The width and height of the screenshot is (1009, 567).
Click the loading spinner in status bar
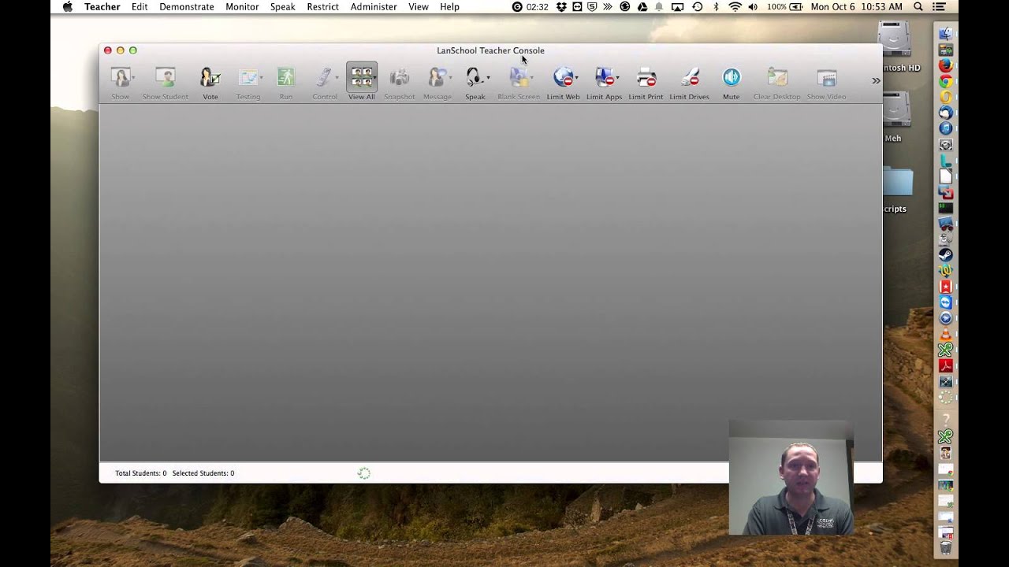coord(363,473)
